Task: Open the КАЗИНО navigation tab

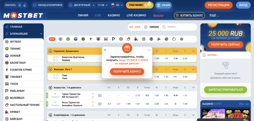Action: point(114,15)
